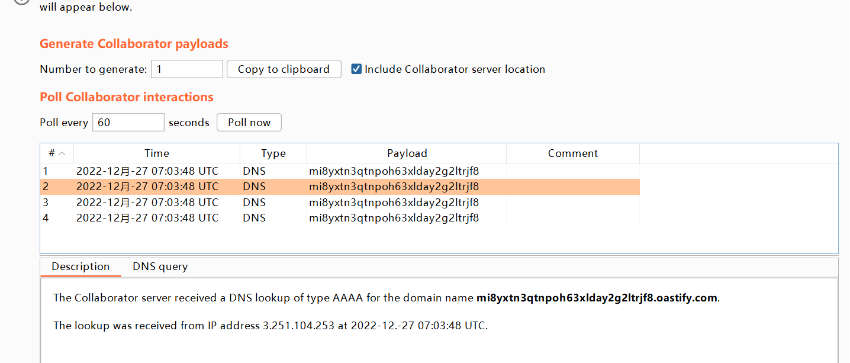Screen dimensions: 850x363
Task: Toggle Include Collaborator server location checkbox
Action: tap(356, 69)
